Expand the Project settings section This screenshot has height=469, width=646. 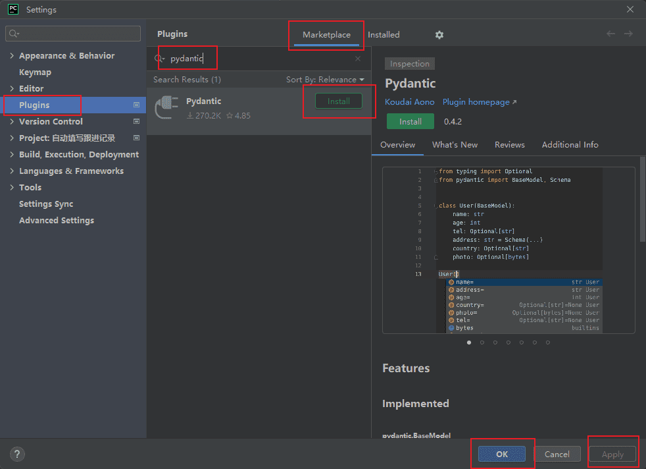[12, 138]
